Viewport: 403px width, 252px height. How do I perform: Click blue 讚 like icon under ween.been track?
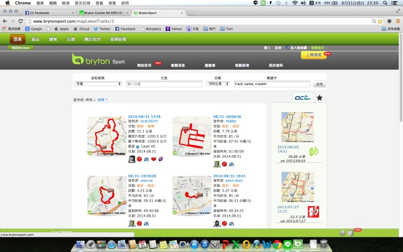(x=232, y=223)
